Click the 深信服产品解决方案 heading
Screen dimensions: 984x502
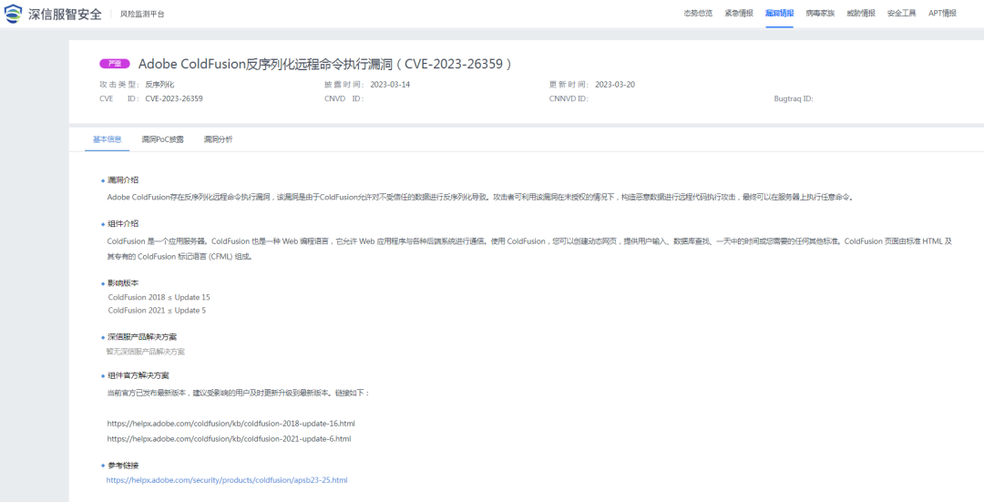point(142,337)
